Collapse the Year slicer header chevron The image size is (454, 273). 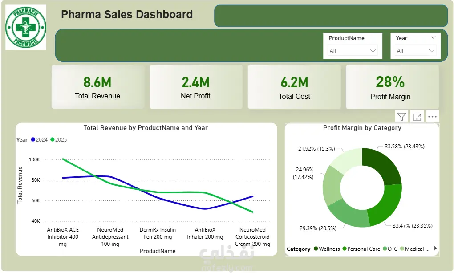pyautogui.click(x=433, y=38)
